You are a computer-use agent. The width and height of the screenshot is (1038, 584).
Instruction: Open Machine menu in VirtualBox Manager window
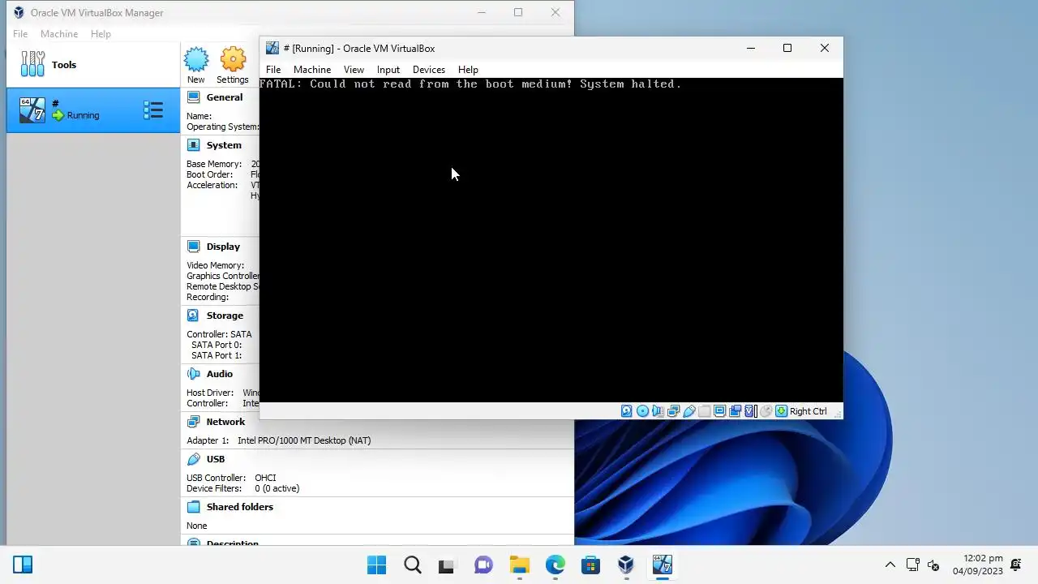click(x=59, y=34)
